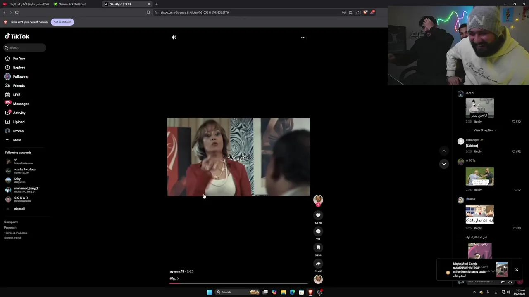Open the #fyp hashtag
529x297 pixels.
coord(174,278)
